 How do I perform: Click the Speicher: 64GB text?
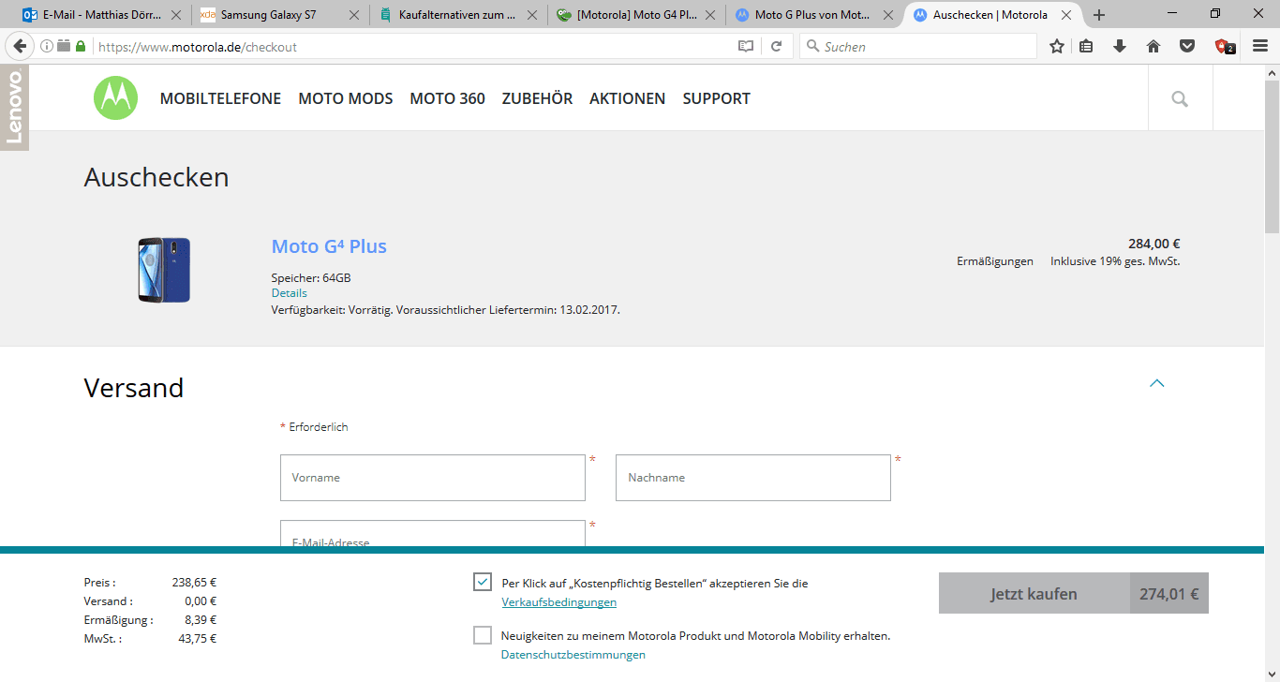tap(311, 278)
